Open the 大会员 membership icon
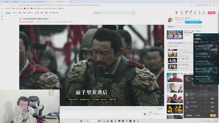The image size is (219, 123). point(181,13)
